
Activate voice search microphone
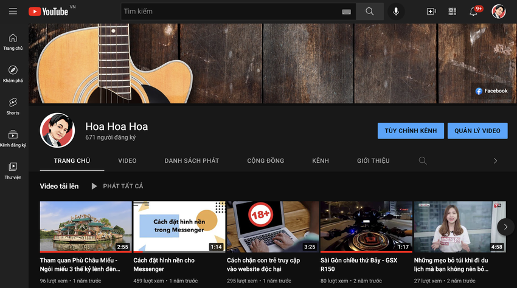[x=396, y=12]
